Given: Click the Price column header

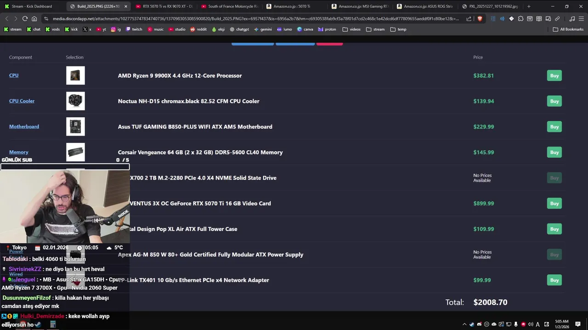Looking at the screenshot, I should click(478, 57).
